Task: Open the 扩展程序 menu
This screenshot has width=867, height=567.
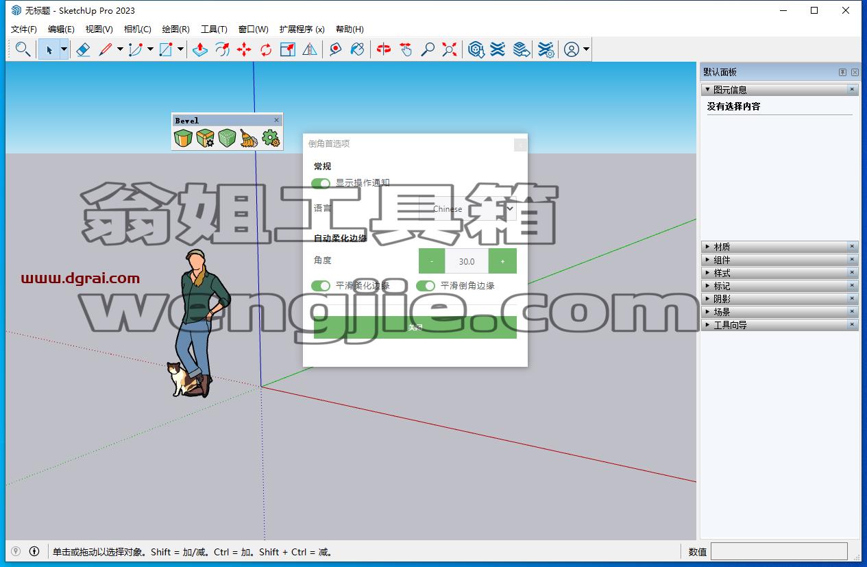Action: pos(302,29)
